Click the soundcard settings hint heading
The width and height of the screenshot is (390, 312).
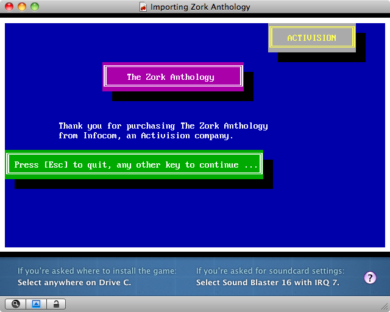pos(270,271)
